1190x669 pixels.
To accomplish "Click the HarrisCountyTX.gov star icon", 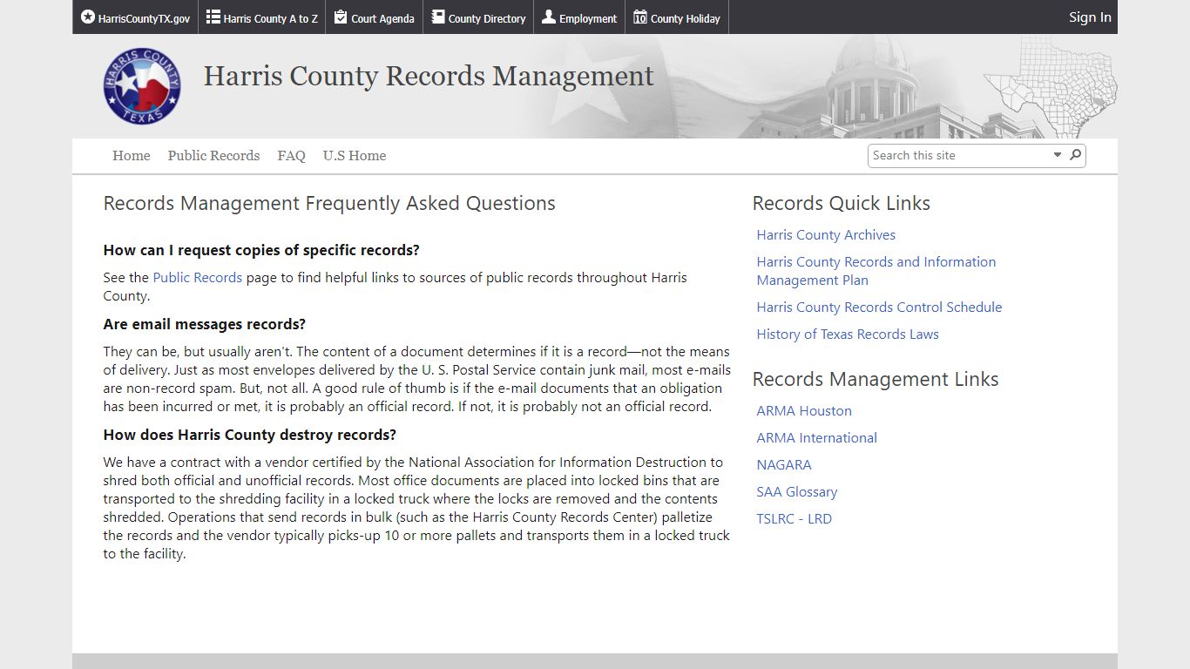I will click(88, 17).
